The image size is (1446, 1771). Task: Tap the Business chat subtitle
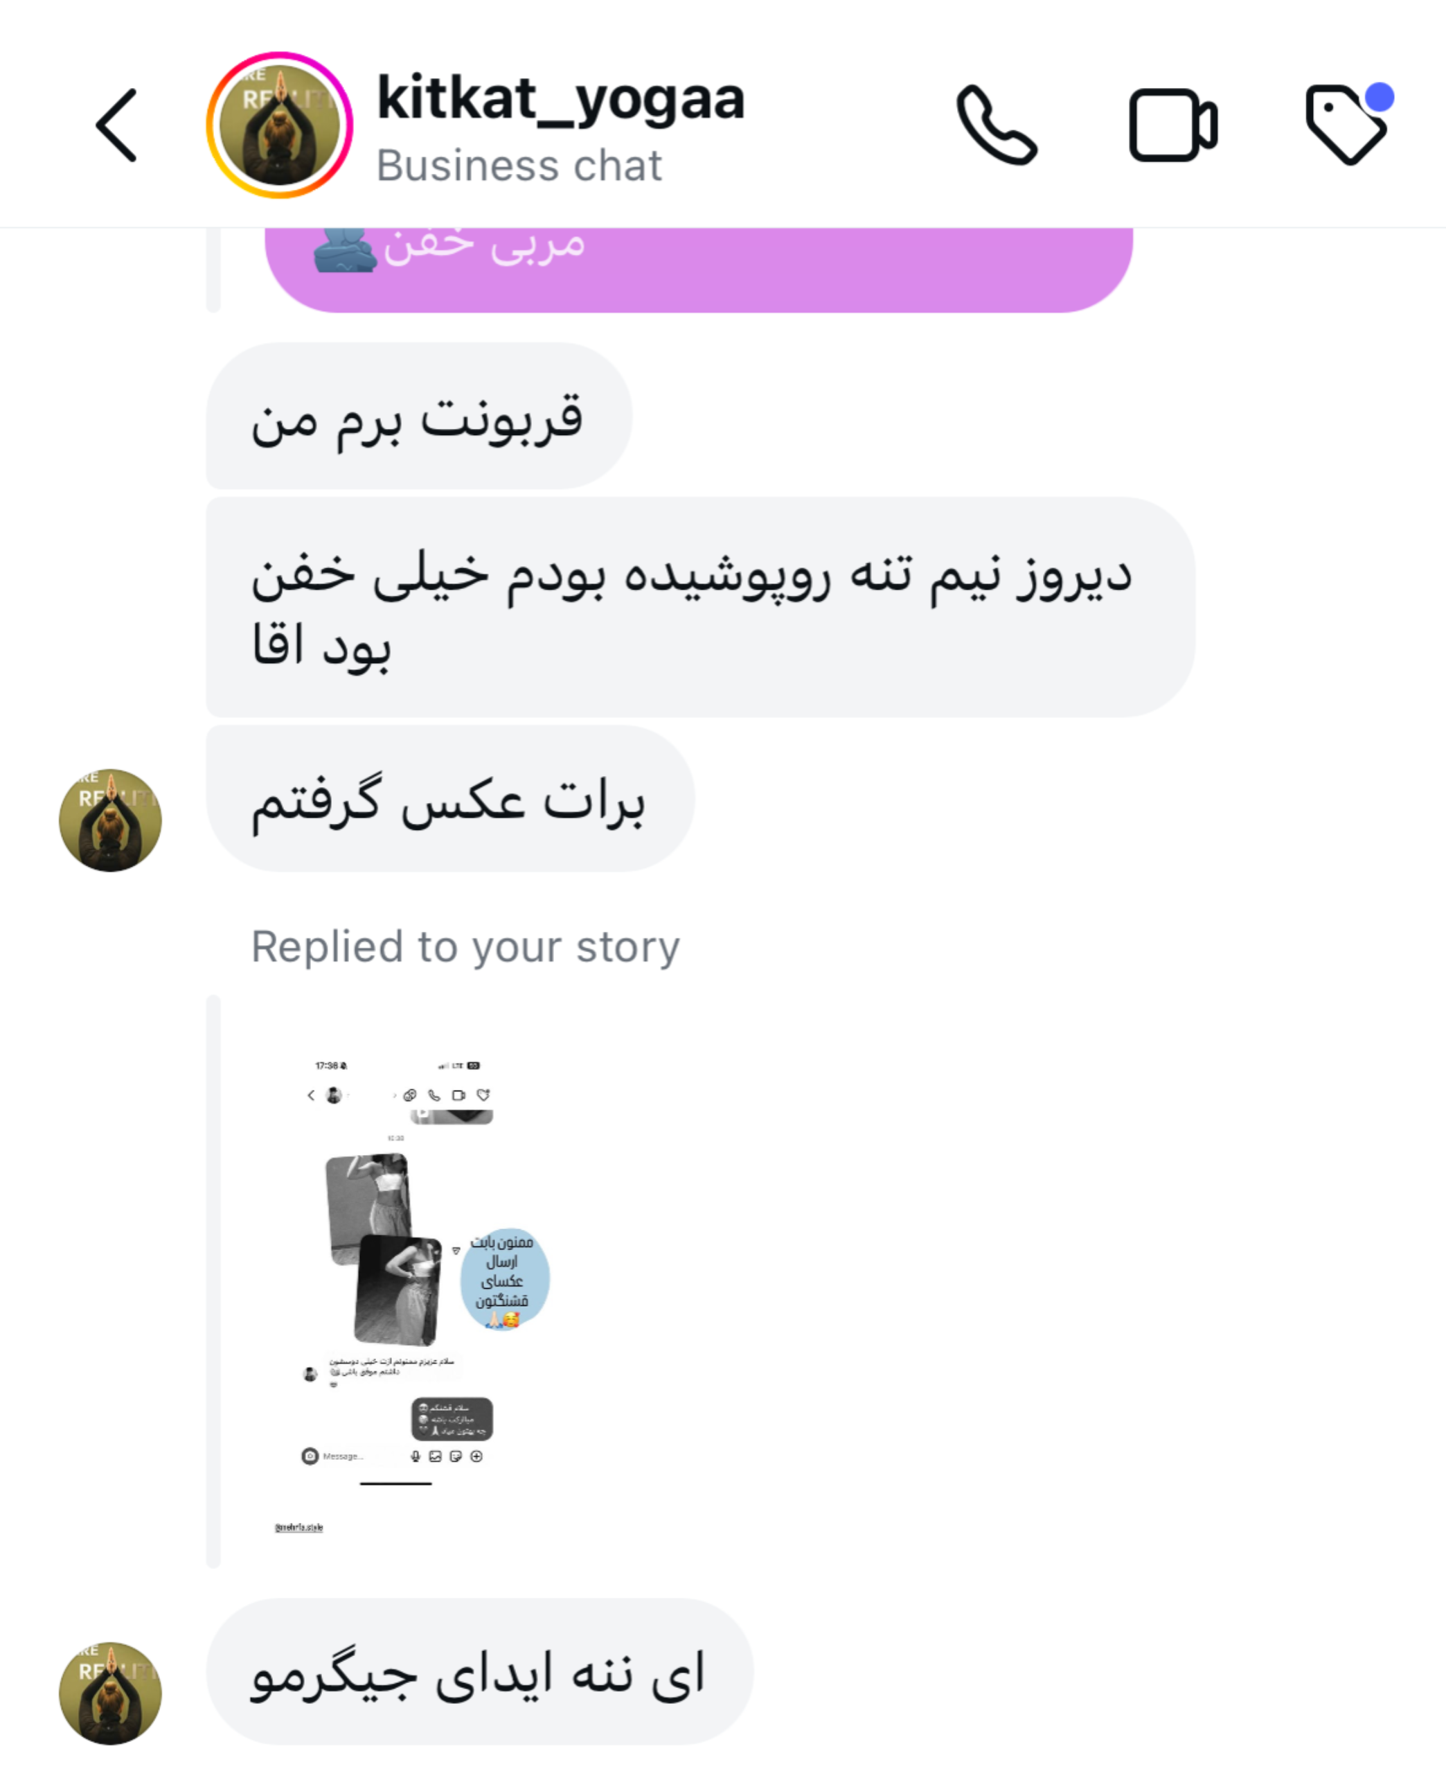[519, 165]
